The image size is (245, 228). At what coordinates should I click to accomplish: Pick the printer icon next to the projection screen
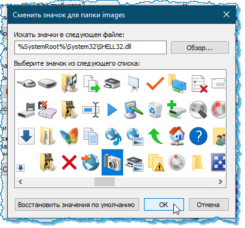[112, 84]
